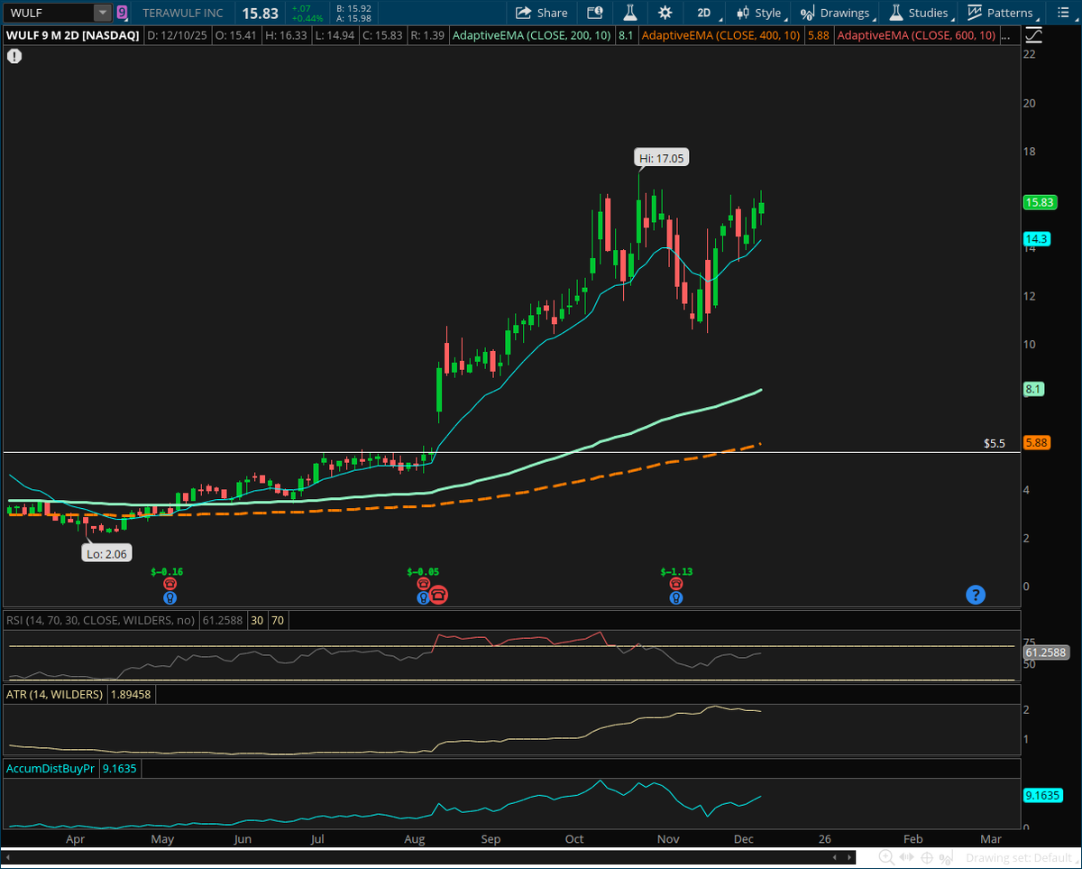The width and height of the screenshot is (1082, 869).
Task: Click the time axis scroll left arrow
Action: 834,857
